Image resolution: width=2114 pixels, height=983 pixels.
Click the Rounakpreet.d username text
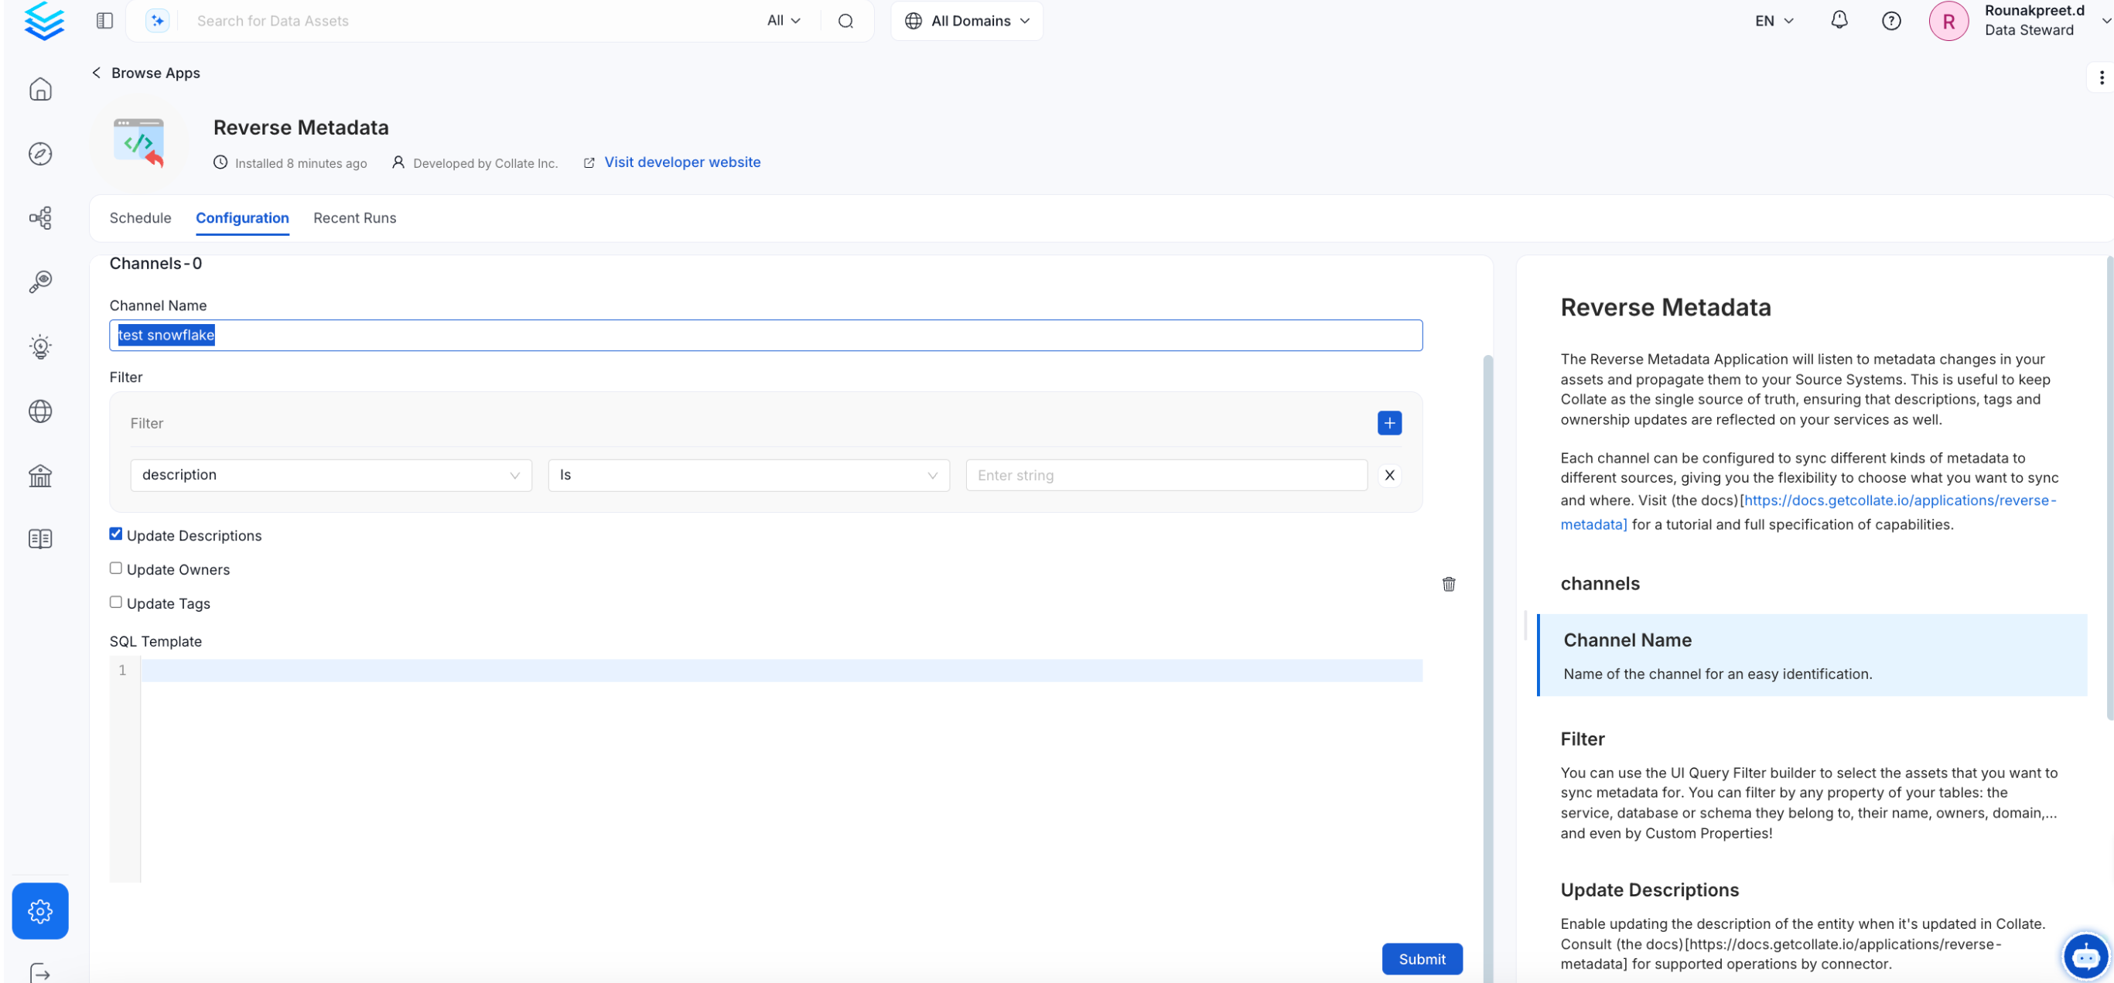(x=2034, y=10)
